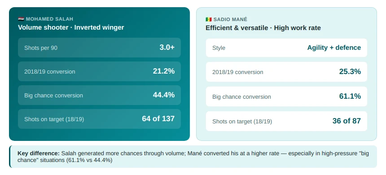This screenshot has width=386, height=175.
Task: Click the 61.1% value in Mané's card
Action: tap(350, 96)
